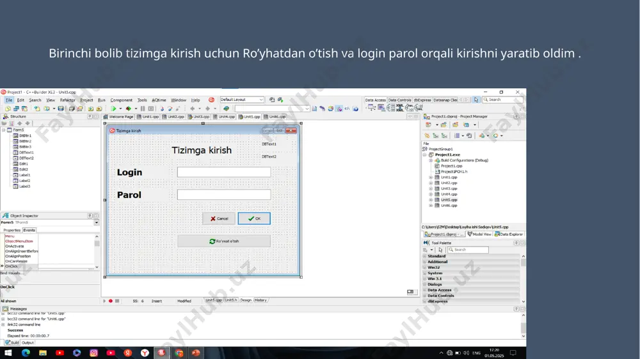Select BitBtn1 in the Structure tree
Viewport: 640px width, 359px height.
pyautogui.click(x=25, y=135)
